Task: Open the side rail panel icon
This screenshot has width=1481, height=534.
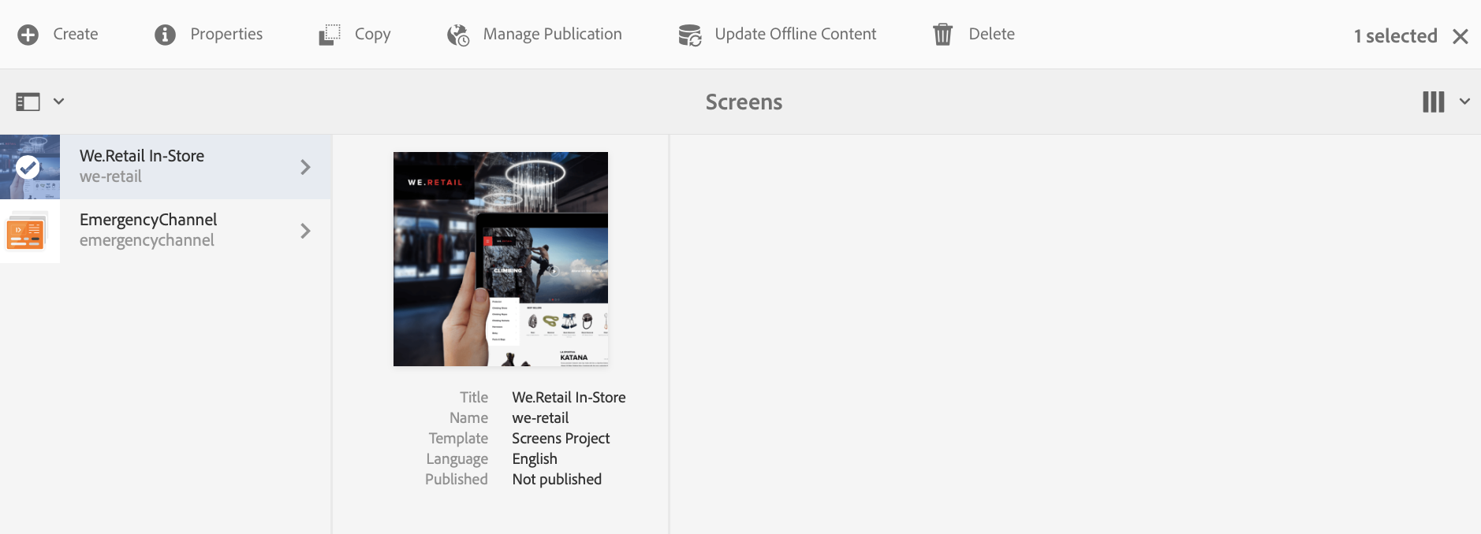Action: click(28, 102)
